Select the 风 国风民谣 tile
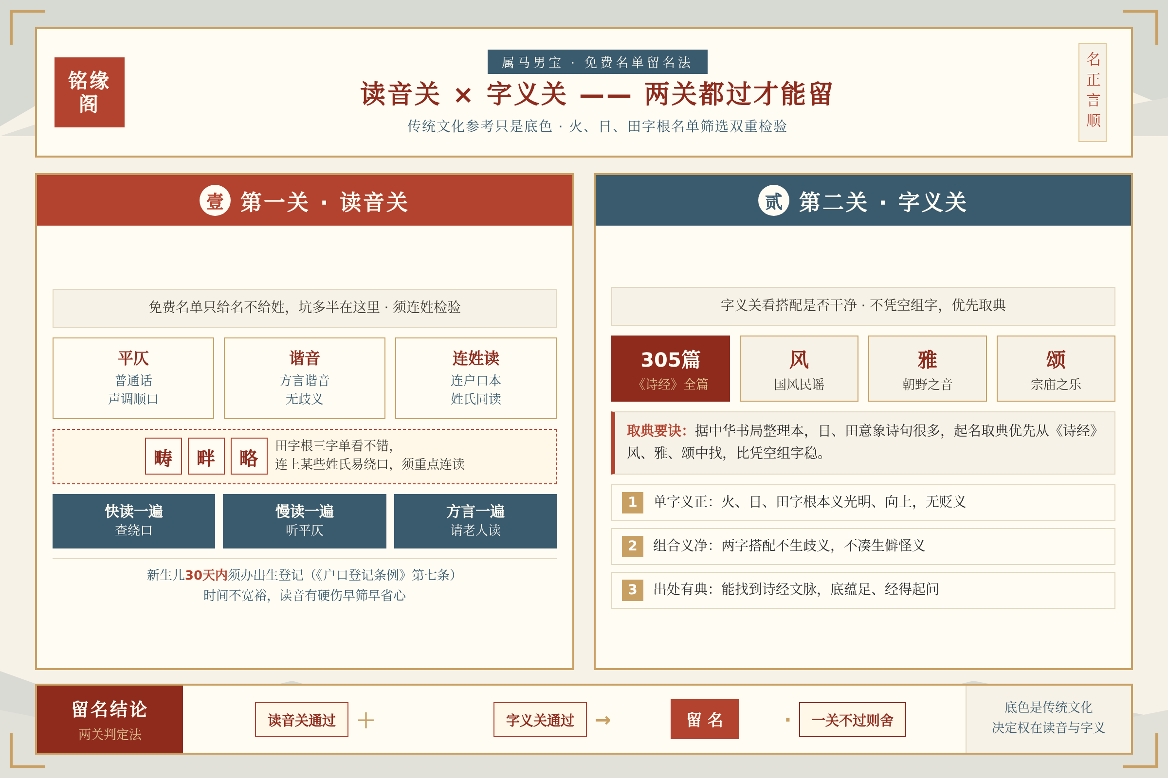Screen dimensions: 1168x778 tap(799, 369)
